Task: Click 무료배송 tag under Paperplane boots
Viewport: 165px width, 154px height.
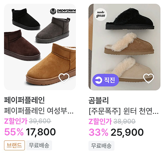Action: point(39,145)
